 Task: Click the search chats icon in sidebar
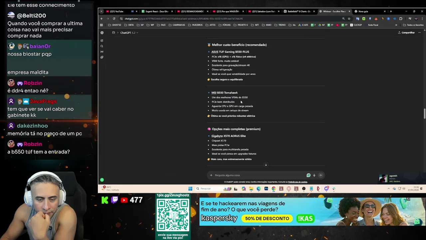(x=102, y=46)
